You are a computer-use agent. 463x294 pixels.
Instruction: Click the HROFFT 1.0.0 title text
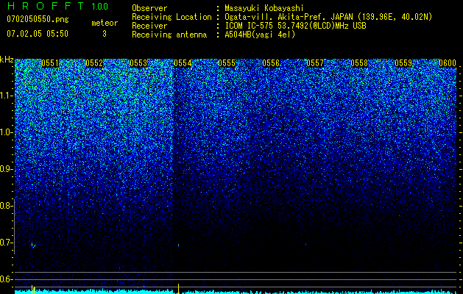pos(57,6)
